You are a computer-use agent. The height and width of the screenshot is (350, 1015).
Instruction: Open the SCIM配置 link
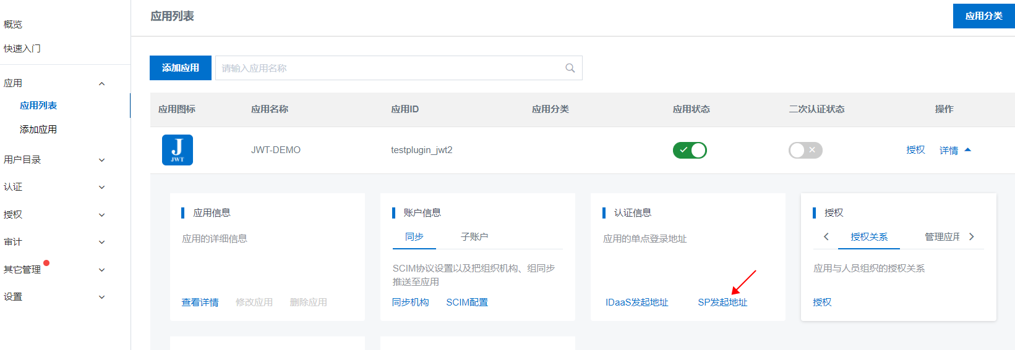tap(467, 302)
